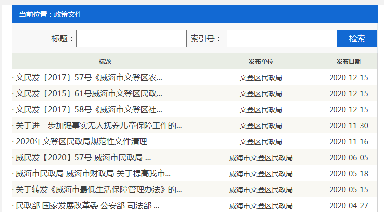This screenshot has width=384, height=212.
Task: Click the date 2020-11-30 cell
Action: (x=348, y=126)
